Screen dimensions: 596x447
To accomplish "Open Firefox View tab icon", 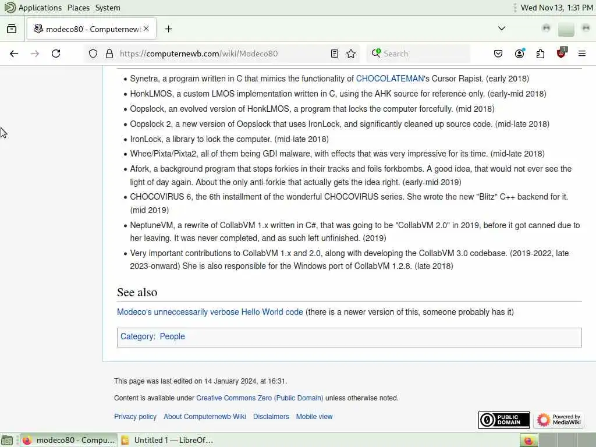I will [12, 29].
